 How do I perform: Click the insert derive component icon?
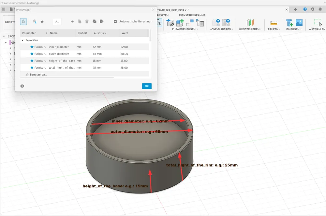click(170, 23)
